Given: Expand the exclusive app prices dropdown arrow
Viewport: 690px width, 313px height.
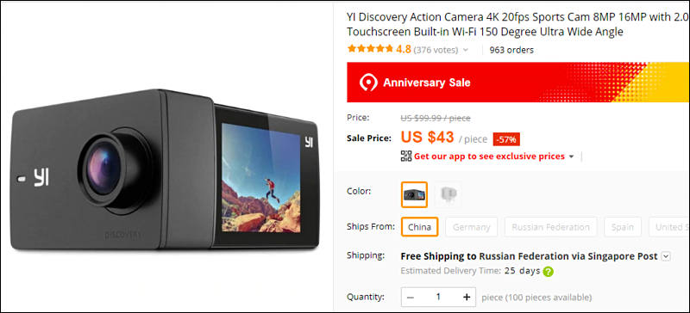Looking at the screenshot, I should [571, 156].
